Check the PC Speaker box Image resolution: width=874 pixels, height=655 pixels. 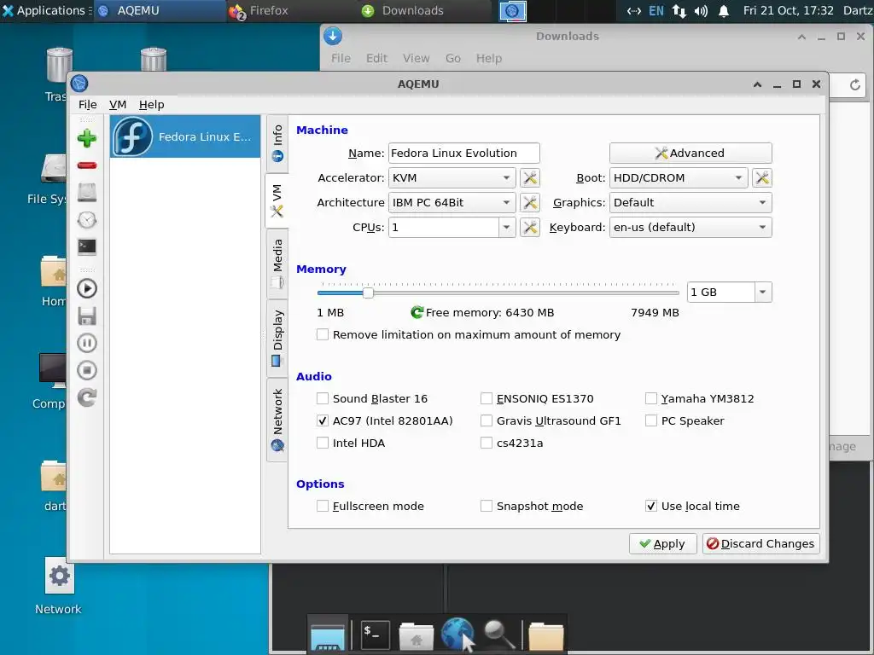pos(650,420)
